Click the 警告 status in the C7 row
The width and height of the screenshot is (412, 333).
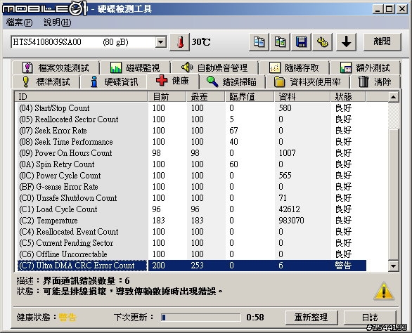[x=343, y=266]
